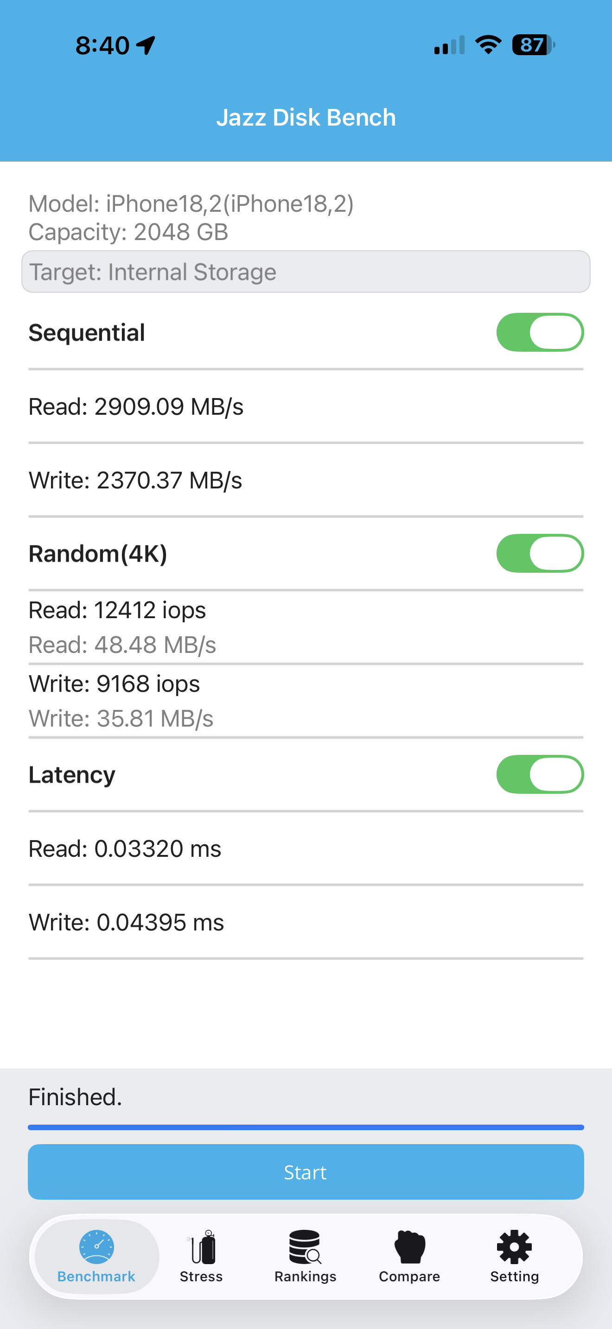
Task: Open the Rankings database search icon
Action: [305, 1247]
